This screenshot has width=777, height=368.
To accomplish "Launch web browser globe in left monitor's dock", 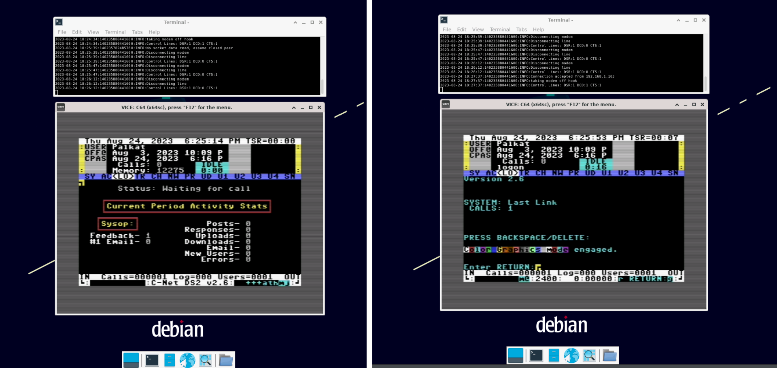I will point(187,360).
